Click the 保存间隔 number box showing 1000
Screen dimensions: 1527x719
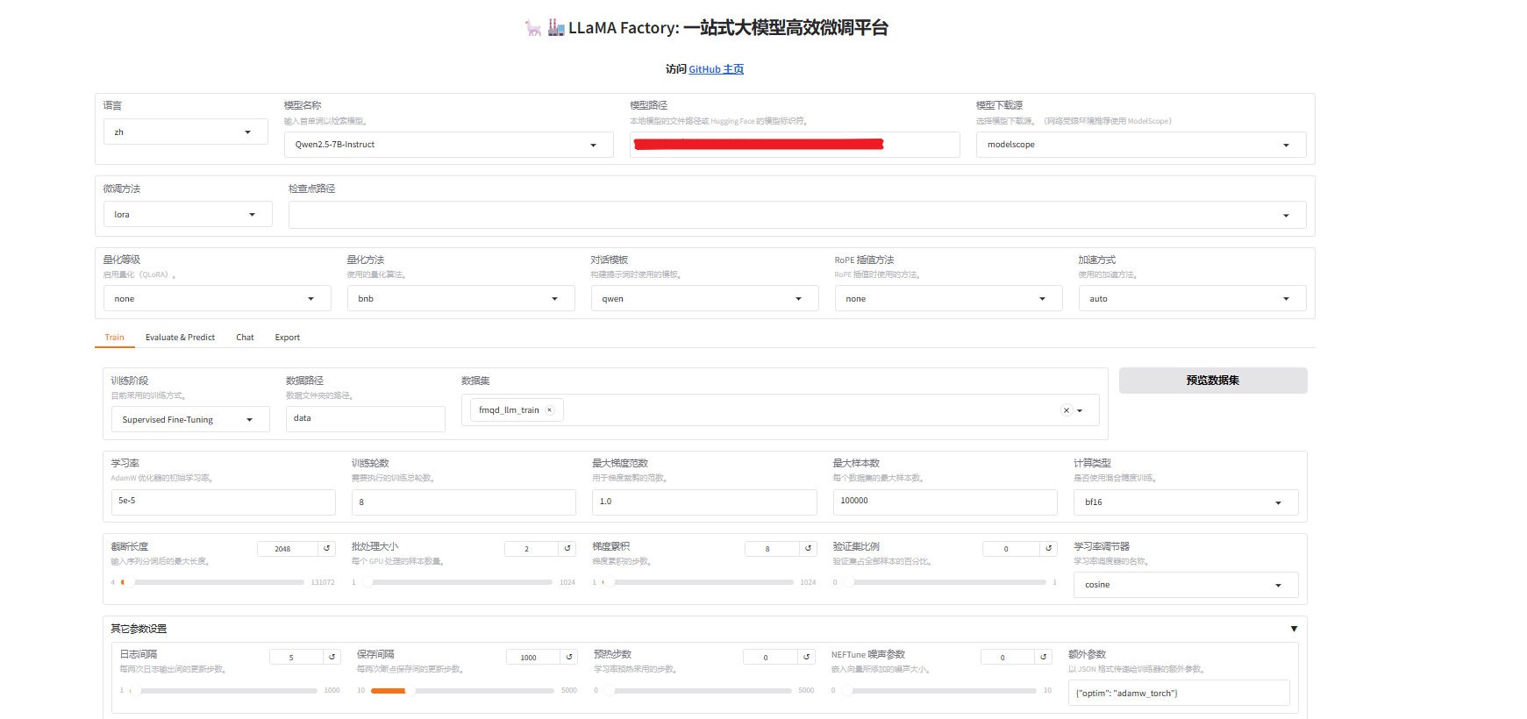tap(533, 657)
